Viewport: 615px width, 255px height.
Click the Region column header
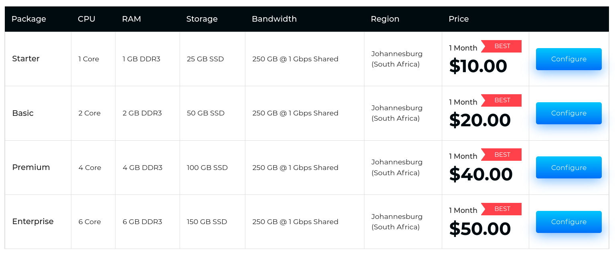(385, 19)
